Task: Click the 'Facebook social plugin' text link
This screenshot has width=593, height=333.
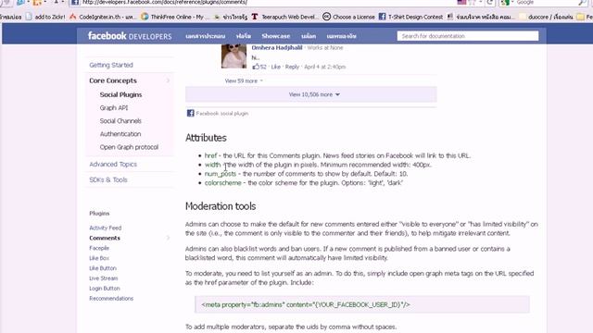Action: [x=222, y=113]
